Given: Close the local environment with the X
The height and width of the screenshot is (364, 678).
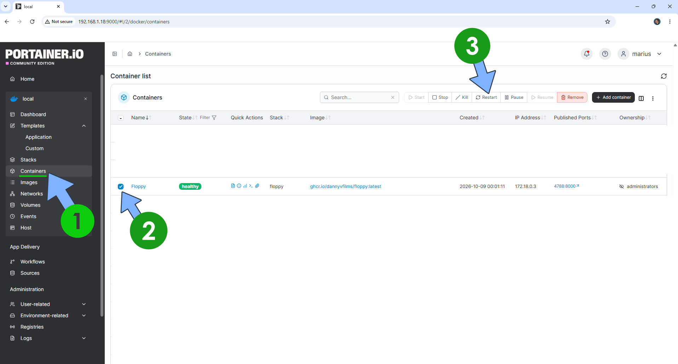Looking at the screenshot, I should [86, 99].
